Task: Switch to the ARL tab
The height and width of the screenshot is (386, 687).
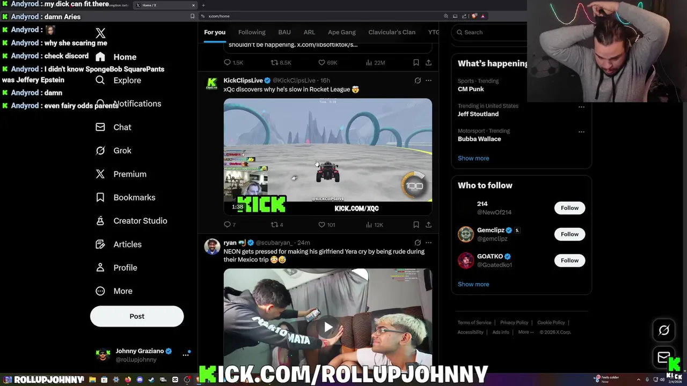Action: 309,32
